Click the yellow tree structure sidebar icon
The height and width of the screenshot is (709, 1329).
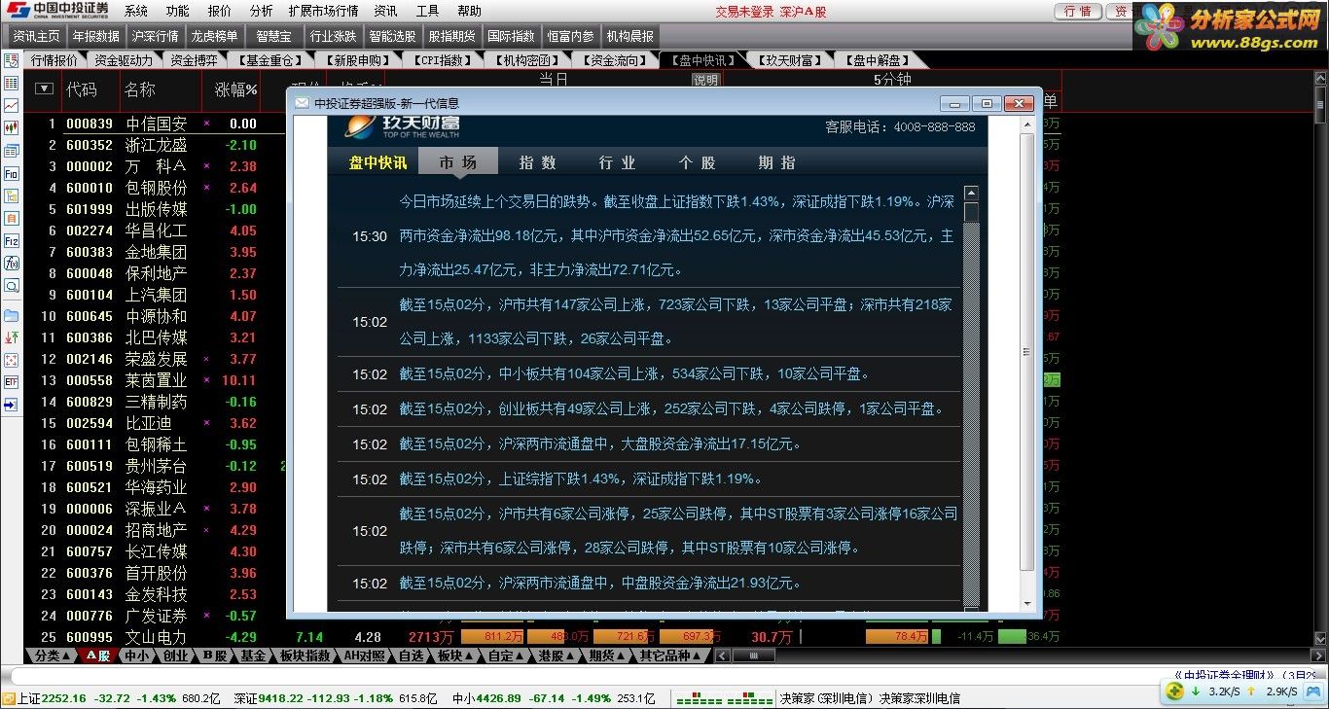[11, 195]
